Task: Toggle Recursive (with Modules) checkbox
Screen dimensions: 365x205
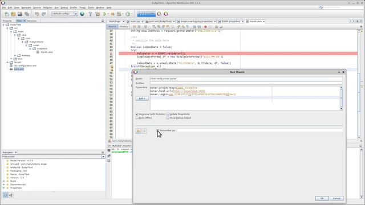Action: (x=137, y=114)
